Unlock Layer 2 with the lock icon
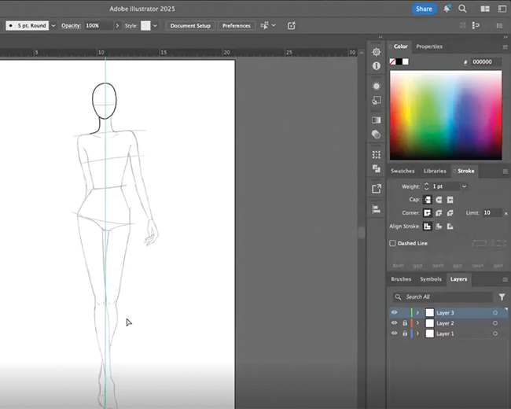511x409 pixels. [x=405, y=323]
